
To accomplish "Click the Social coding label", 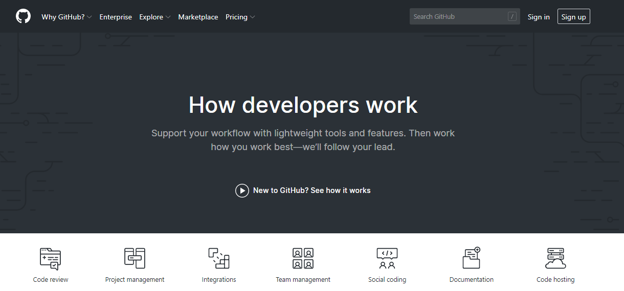I will click(x=387, y=280).
